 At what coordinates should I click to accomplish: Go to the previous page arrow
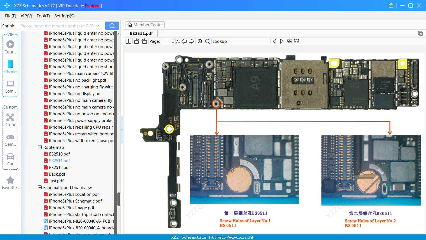pos(184,41)
